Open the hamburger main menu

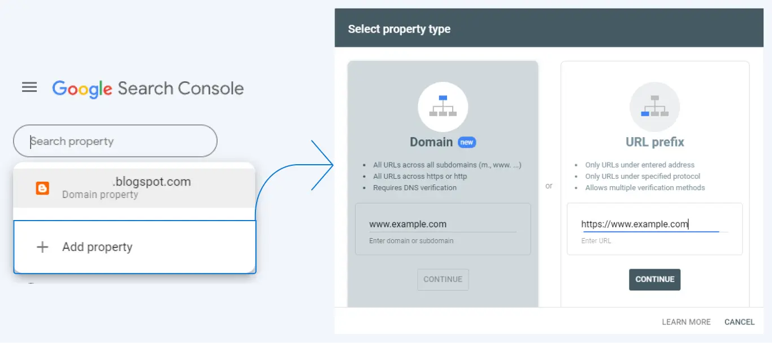(29, 87)
